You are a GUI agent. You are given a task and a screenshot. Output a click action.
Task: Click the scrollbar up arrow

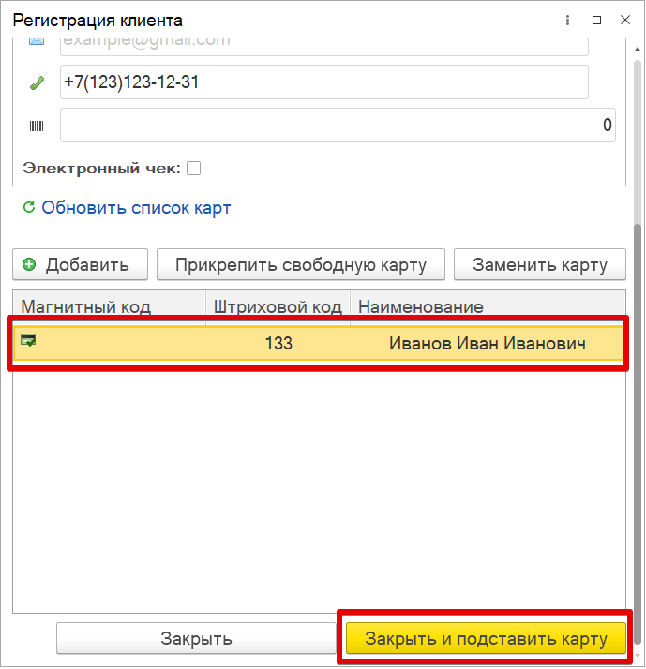[637, 49]
